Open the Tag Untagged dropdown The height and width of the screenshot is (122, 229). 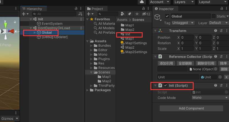click(183, 23)
